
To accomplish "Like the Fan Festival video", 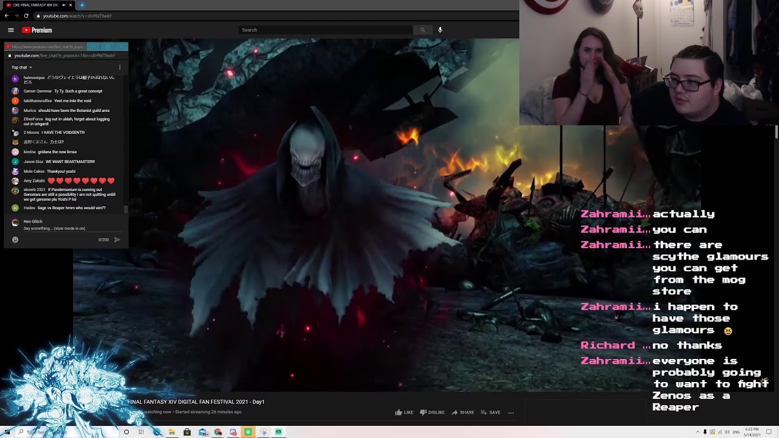I will tap(404, 412).
